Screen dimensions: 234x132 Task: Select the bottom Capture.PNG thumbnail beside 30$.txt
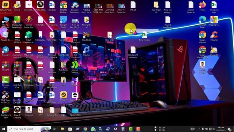(x=75, y=111)
